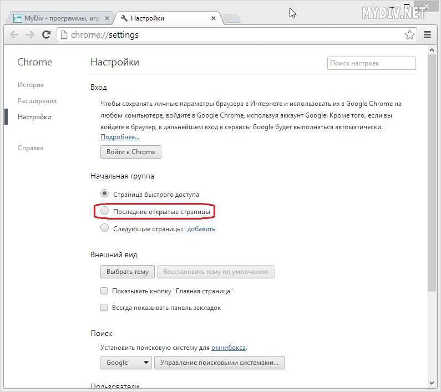Click the vertical scrollbar thumb
Viewport: 441px width, 392px height.
coord(432,173)
